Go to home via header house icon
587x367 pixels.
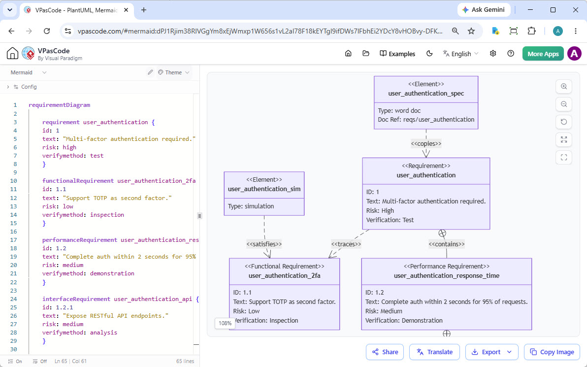[x=348, y=54]
